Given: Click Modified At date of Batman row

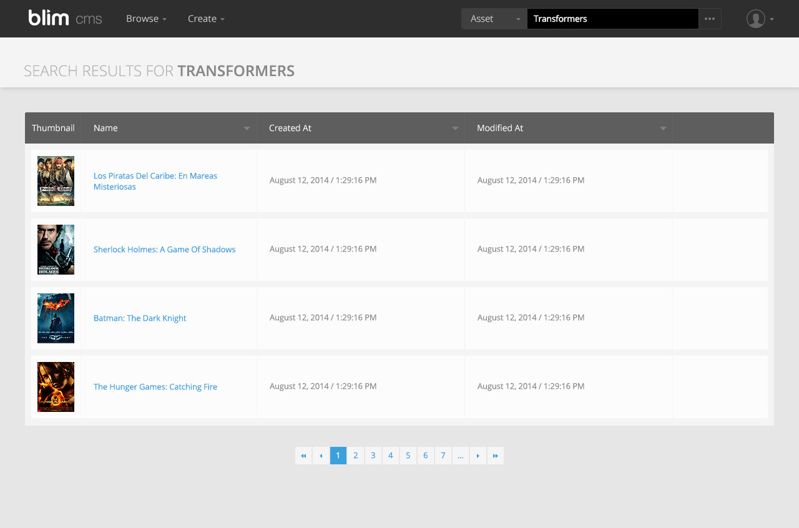Looking at the screenshot, I should 531,317.
